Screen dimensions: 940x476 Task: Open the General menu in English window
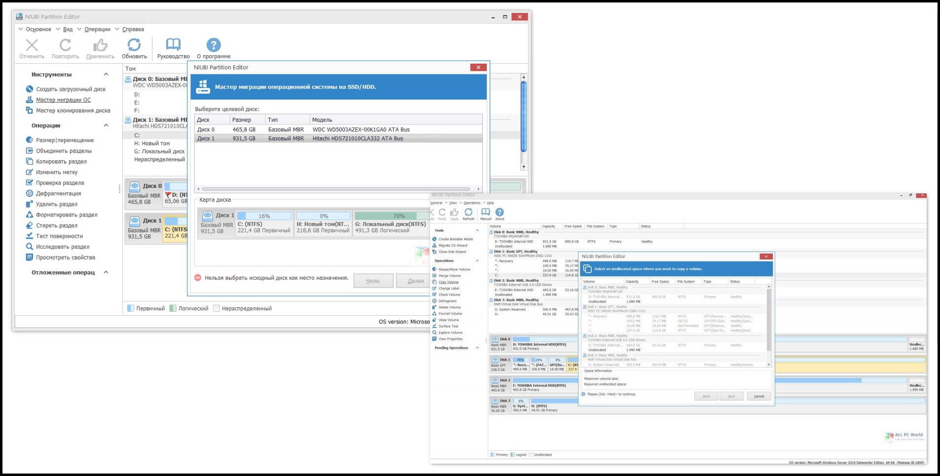click(436, 203)
